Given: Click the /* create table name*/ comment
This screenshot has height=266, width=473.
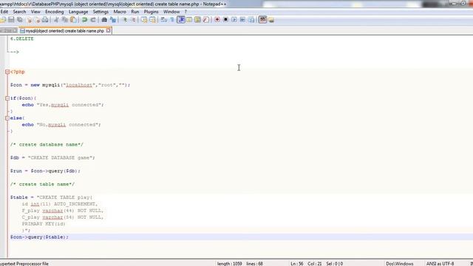Looking at the screenshot, I should coord(42,184).
